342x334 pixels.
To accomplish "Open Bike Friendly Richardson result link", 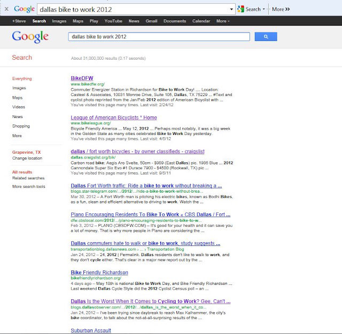I will [99, 273].
